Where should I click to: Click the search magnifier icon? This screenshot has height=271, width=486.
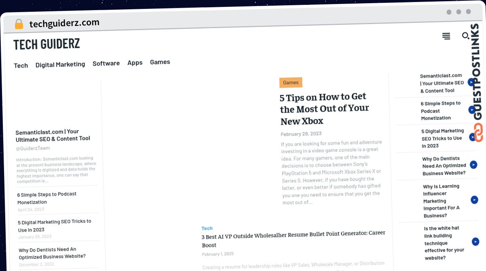coord(466,36)
